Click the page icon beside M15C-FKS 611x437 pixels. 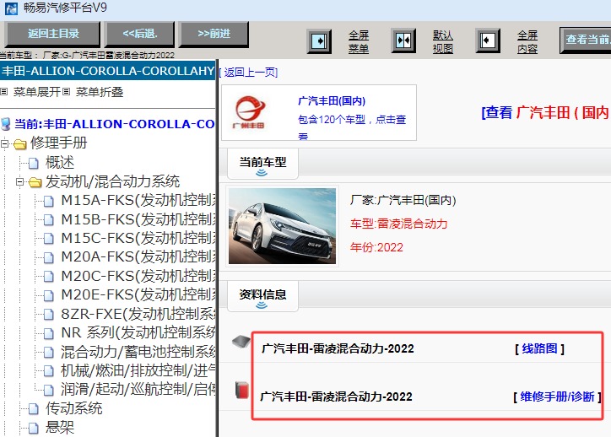click(x=49, y=239)
